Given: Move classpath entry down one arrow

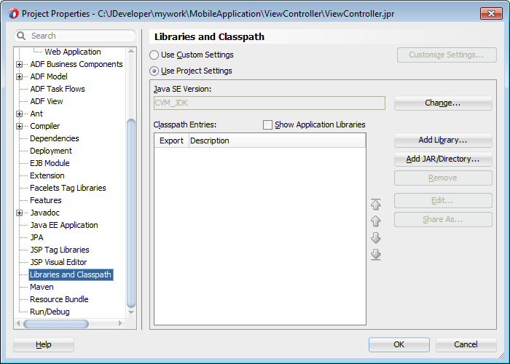Looking at the screenshot, I should (376, 237).
